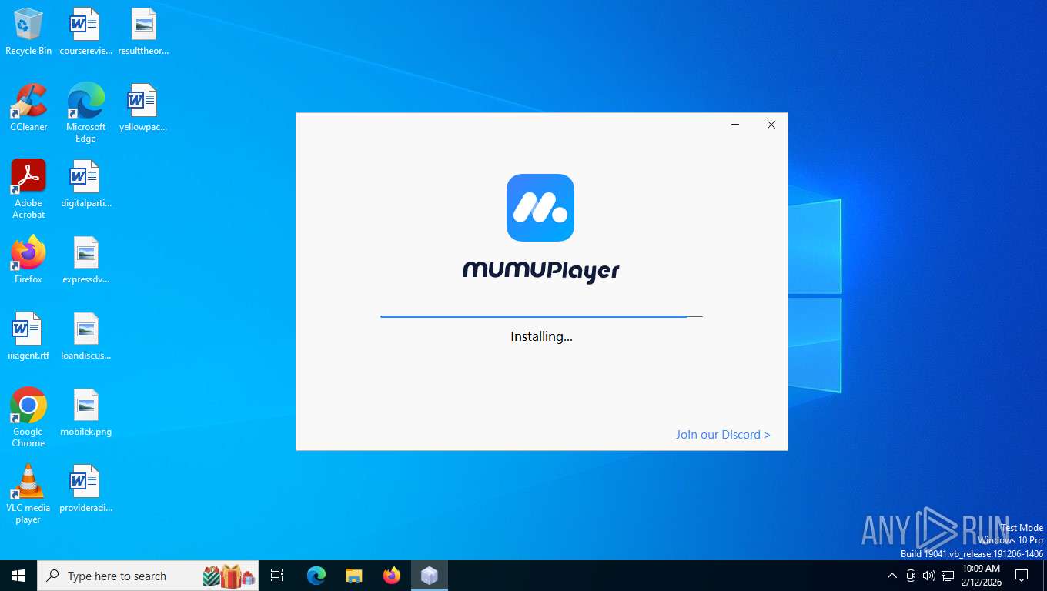Minimize the MuMuPlayer installer window
Viewport: 1047px width, 591px height.
click(735, 125)
